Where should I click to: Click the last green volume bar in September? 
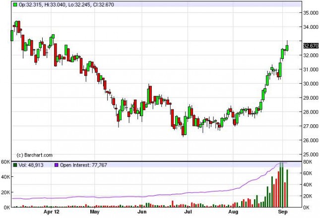(287, 188)
